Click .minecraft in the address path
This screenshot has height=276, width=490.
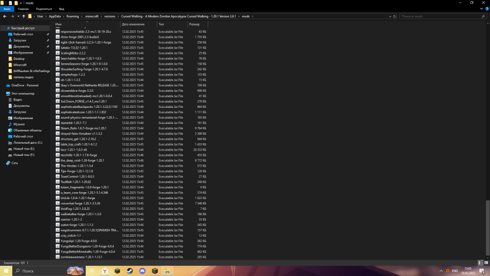click(x=92, y=16)
